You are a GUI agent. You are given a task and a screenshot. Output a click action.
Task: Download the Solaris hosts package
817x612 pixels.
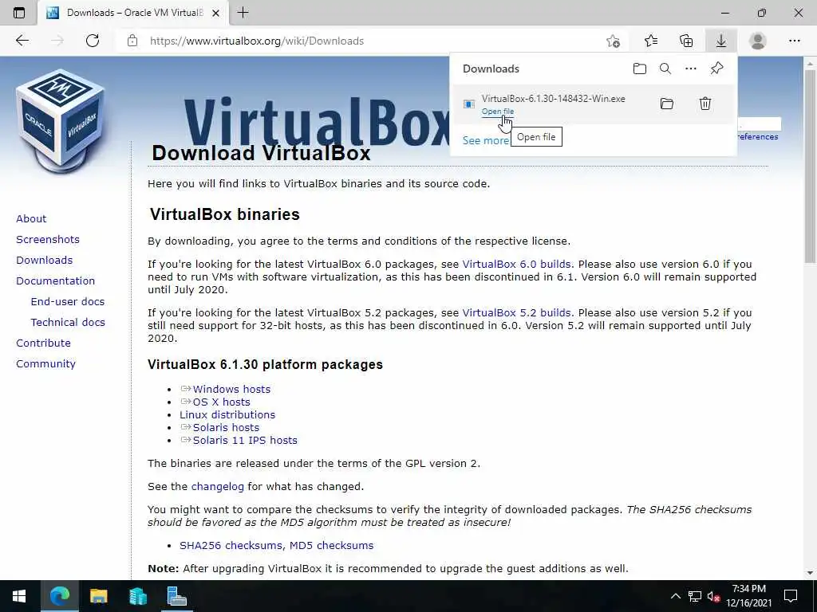coord(226,427)
